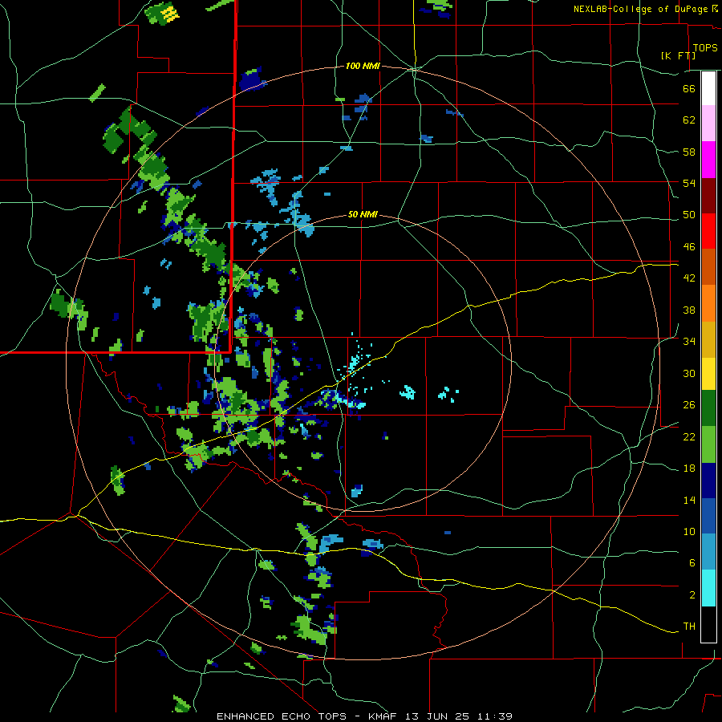
Task: Select the magenta legend color block
Action: point(708,160)
